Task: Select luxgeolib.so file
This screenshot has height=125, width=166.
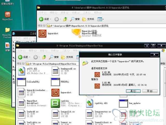Action: (x=63, y=114)
